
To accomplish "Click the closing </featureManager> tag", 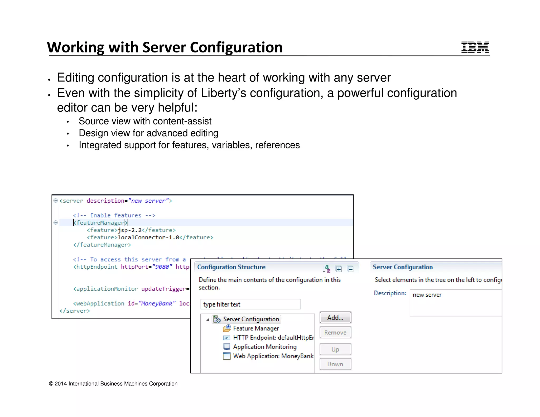I will pyautogui.click(x=102, y=245).
